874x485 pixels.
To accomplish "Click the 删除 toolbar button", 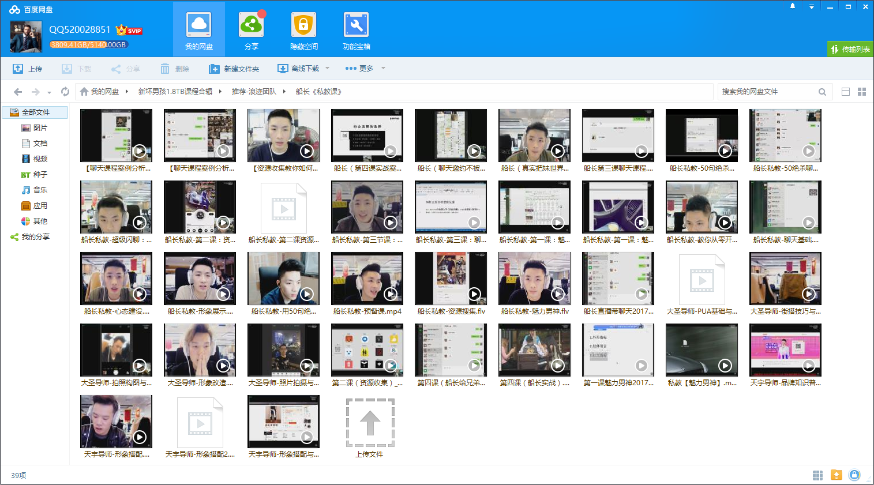I will (x=175, y=69).
